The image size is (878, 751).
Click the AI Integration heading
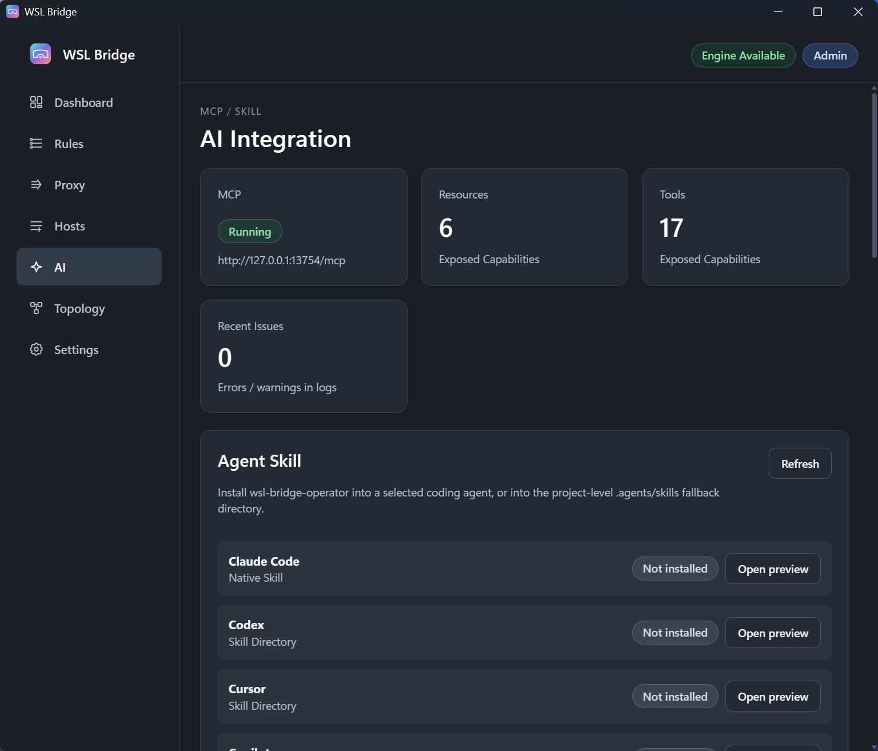coord(276,139)
